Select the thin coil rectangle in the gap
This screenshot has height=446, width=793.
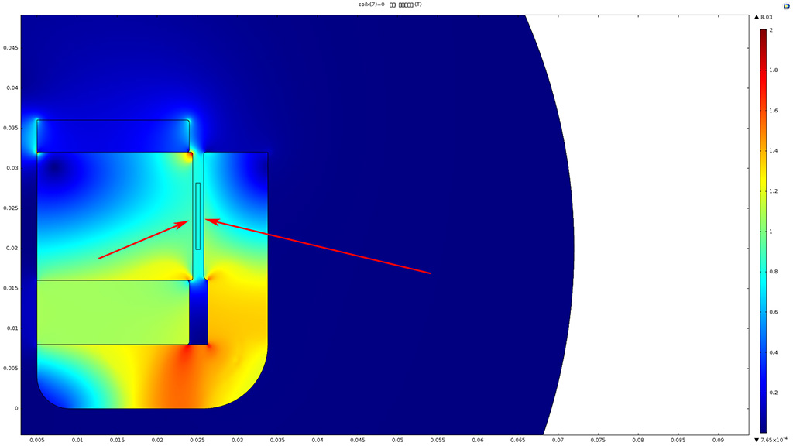tap(198, 215)
